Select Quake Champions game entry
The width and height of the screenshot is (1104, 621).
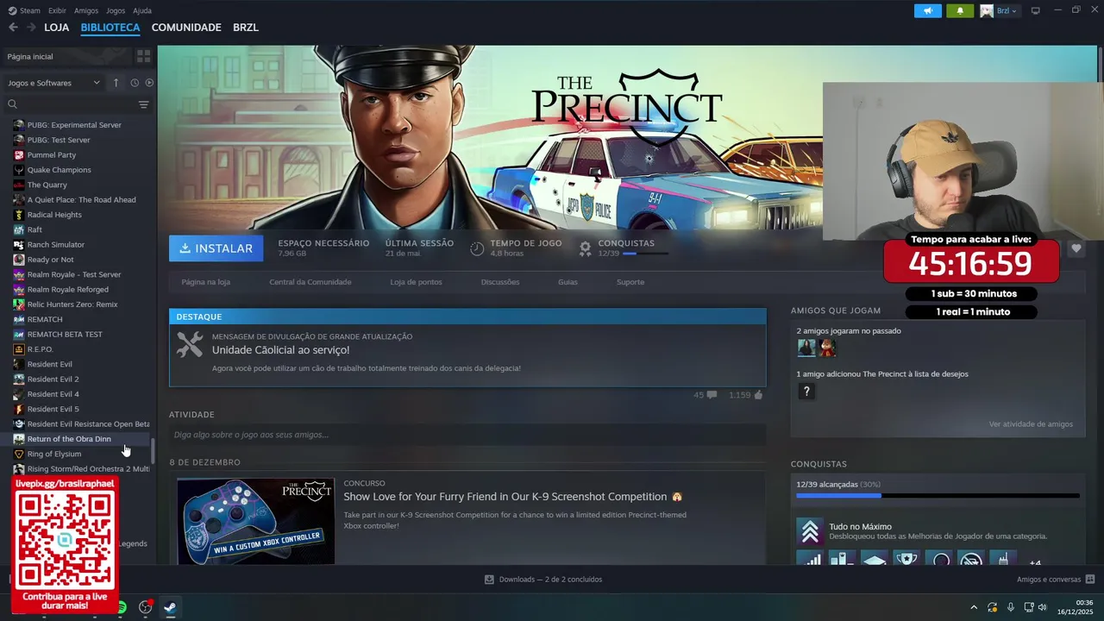click(59, 170)
